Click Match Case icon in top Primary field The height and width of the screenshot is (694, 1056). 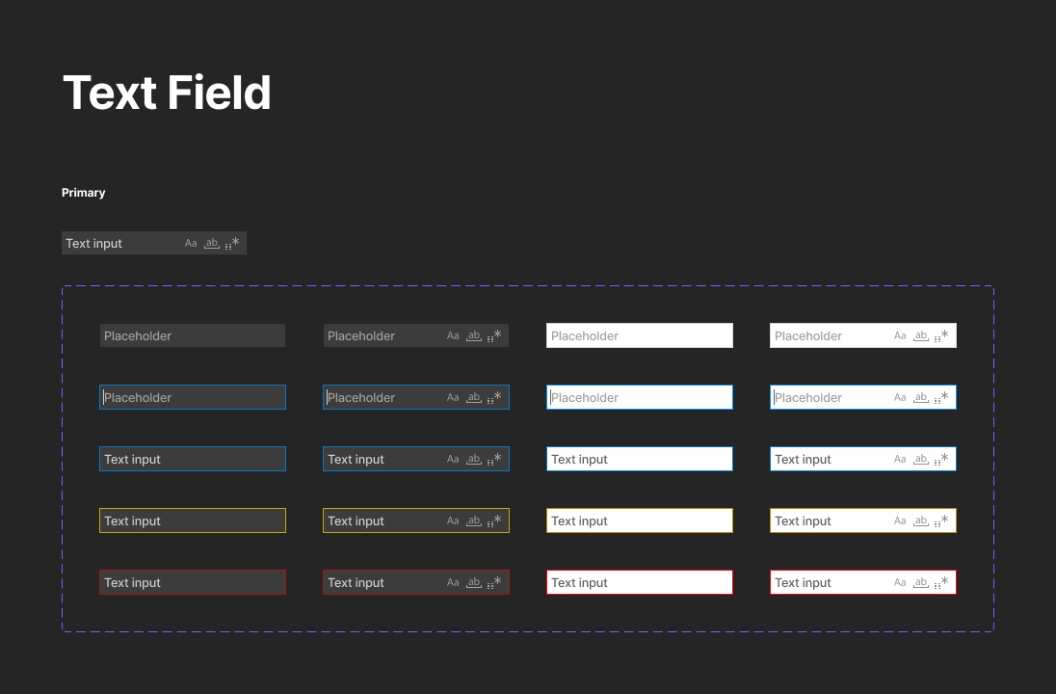click(x=191, y=244)
